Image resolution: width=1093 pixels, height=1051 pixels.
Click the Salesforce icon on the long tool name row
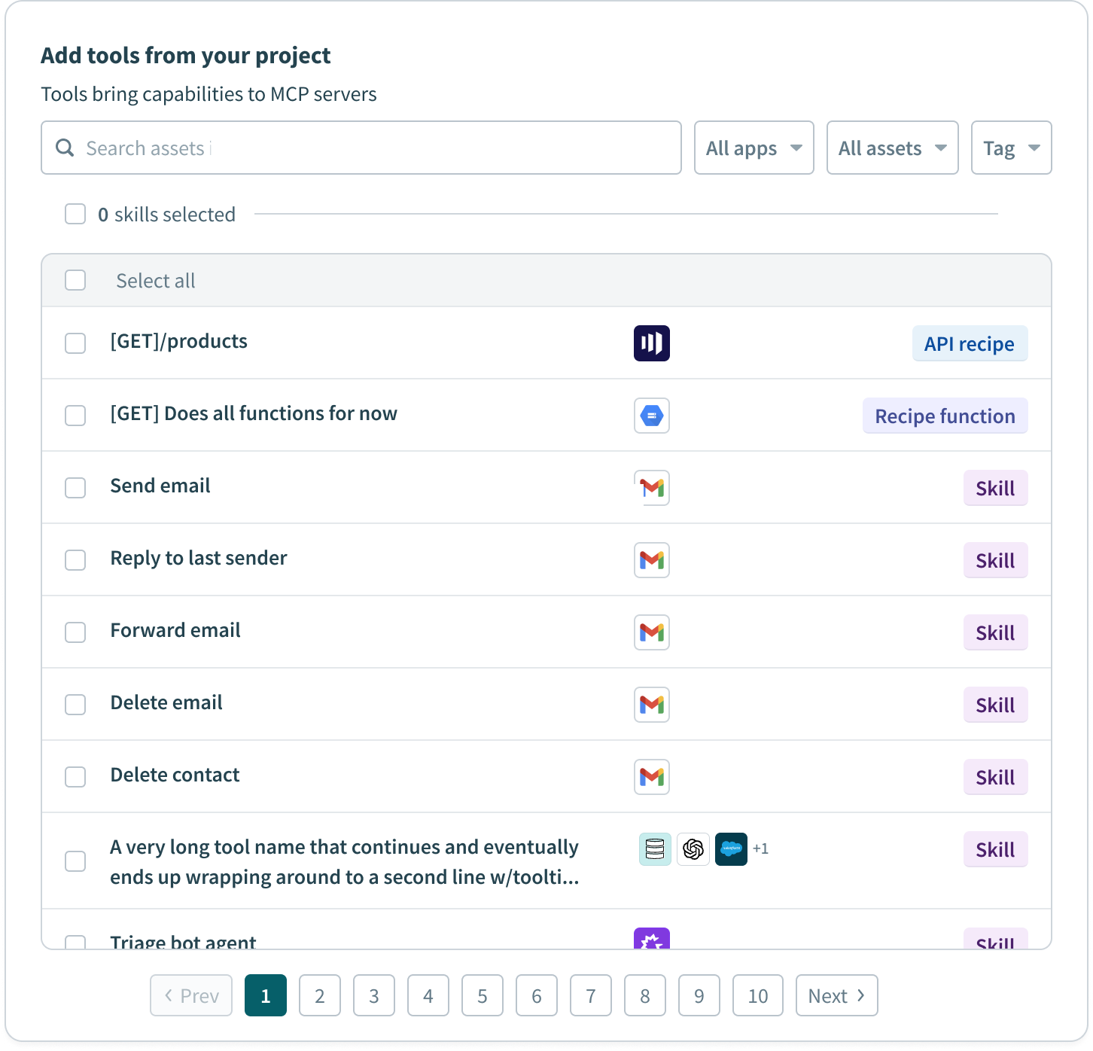(x=731, y=849)
